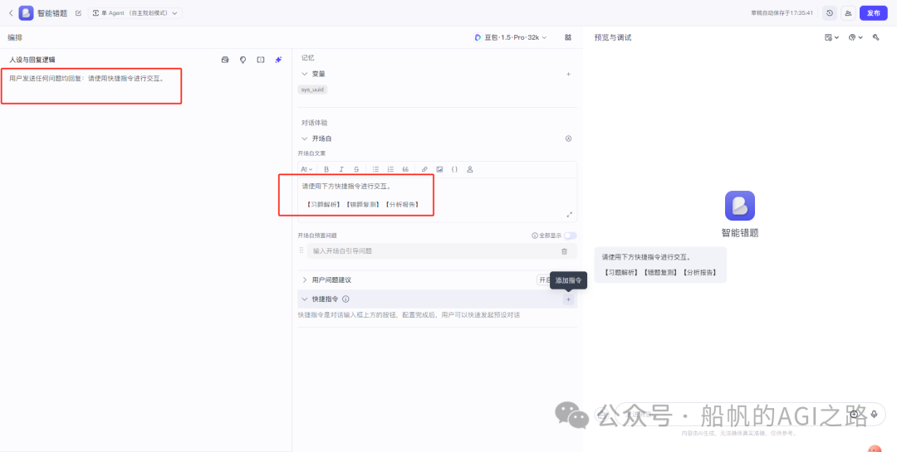Open the theme palette dropdown in preview
Screen dimensions: 897x452
click(x=855, y=37)
